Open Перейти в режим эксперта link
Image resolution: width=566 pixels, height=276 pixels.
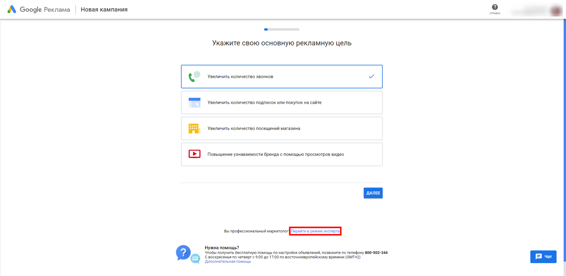click(315, 231)
